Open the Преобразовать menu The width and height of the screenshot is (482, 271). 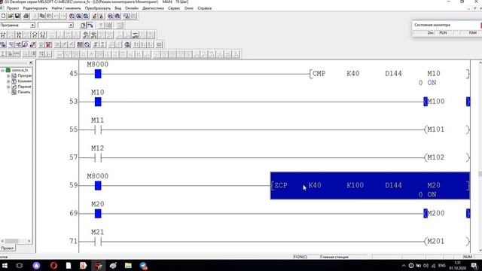[98, 8]
